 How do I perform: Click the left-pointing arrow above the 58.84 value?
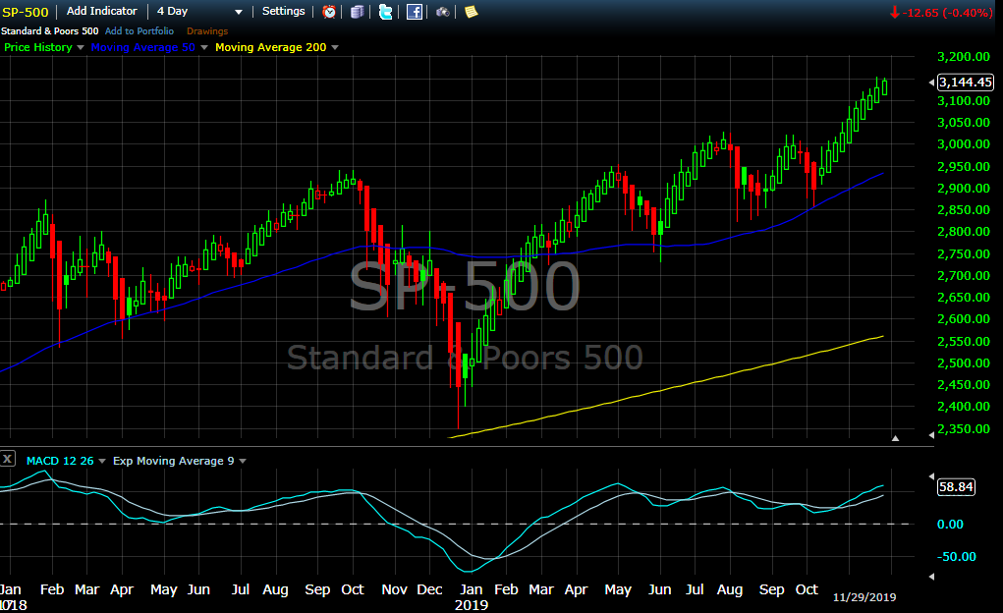click(x=931, y=476)
